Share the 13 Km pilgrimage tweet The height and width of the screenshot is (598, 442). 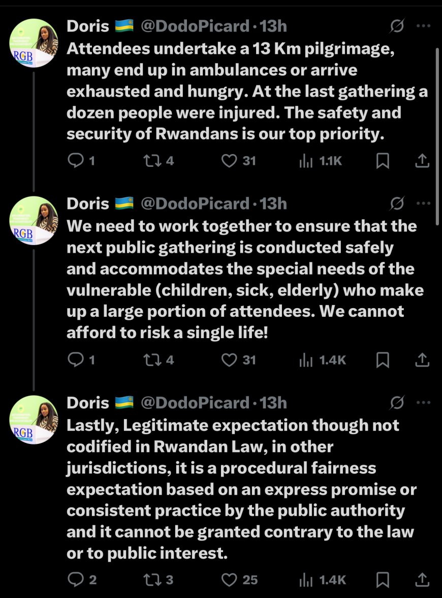click(422, 161)
